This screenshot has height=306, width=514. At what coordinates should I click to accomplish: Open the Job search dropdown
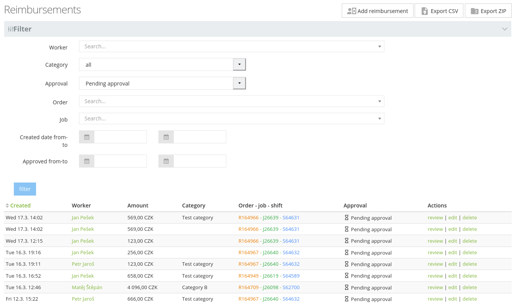(231, 118)
